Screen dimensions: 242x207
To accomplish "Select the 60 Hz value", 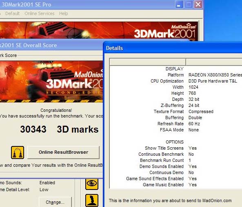I will coord(194,124).
